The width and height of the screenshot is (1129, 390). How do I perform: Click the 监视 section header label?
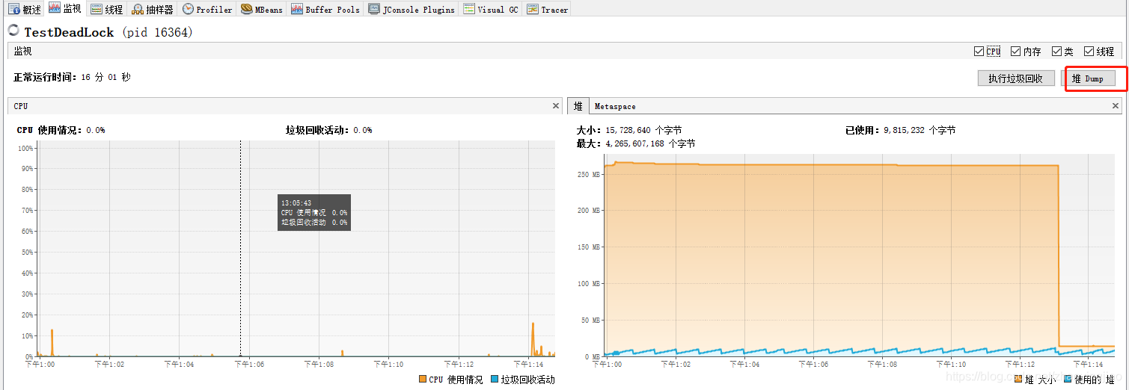[x=22, y=52]
